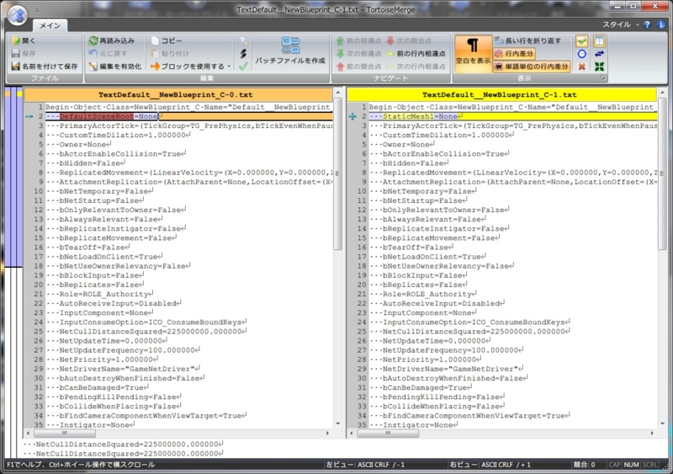673x474 pixels.
Task: Click the green checkmark icon in 編集 group
Action: pyautogui.click(x=243, y=67)
